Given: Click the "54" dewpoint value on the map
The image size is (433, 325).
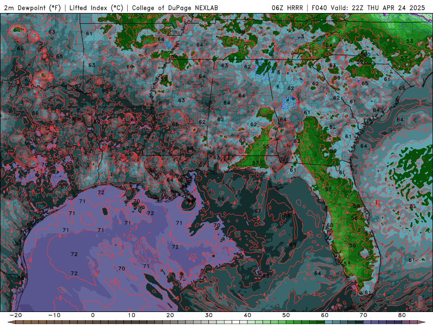Looking at the screenshot, I should tap(329, 45).
